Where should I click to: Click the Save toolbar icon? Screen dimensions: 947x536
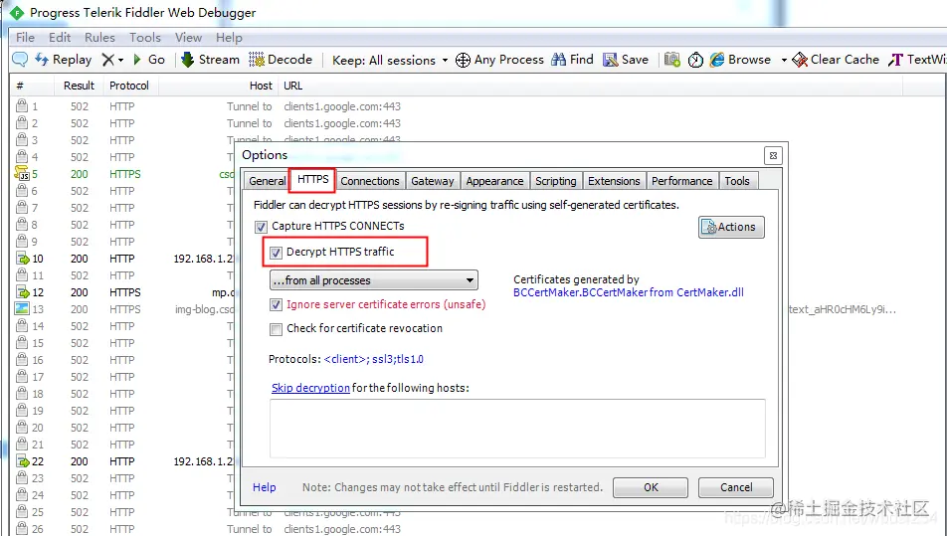(x=611, y=59)
